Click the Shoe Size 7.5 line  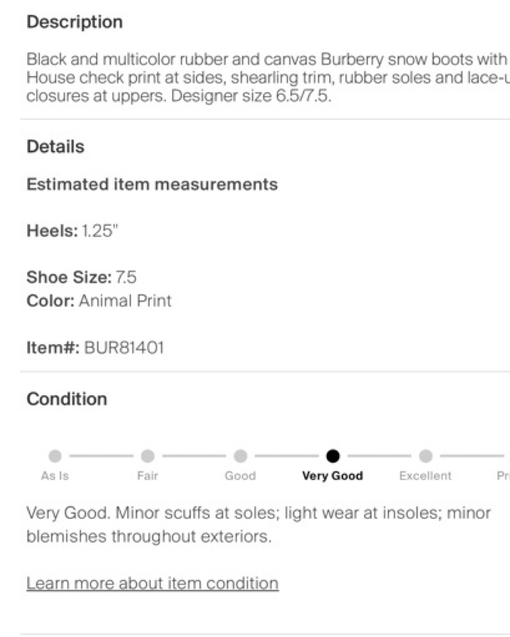(x=82, y=277)
